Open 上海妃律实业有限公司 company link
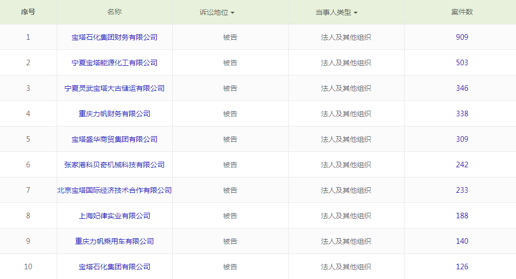 (114, 216)
